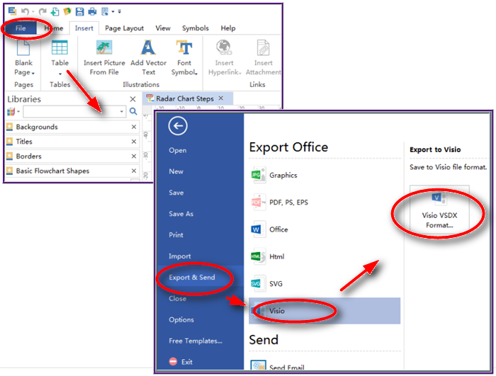Open Options in the File menu

(x=181, y=320)
